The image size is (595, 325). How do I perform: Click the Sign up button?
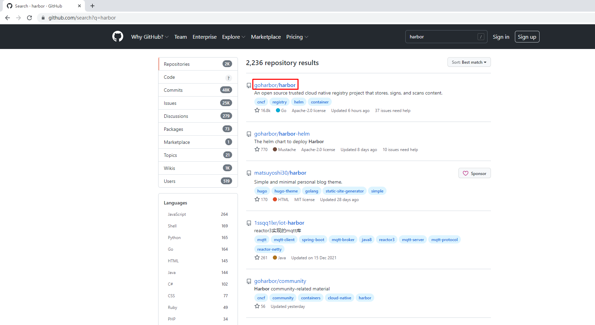527,37
